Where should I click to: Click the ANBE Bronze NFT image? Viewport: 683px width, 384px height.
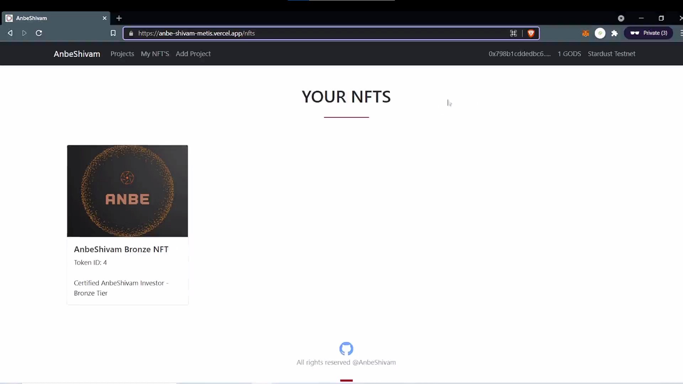click(127, 191)
